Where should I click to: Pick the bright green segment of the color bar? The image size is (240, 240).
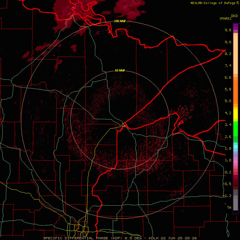coord(235,129)
